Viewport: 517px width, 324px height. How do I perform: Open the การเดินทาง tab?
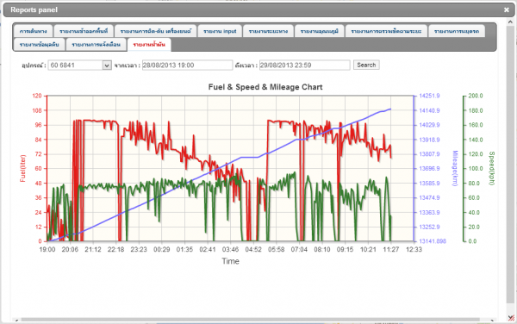click(33, 31)
